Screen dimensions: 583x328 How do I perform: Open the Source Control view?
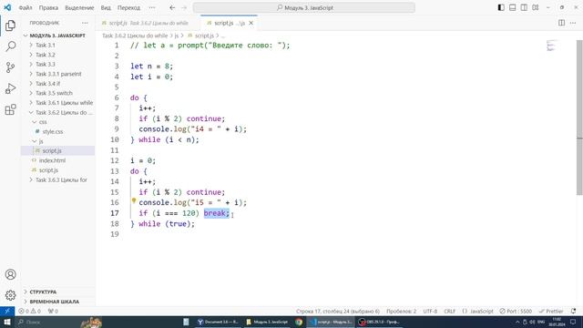[10, 67]
